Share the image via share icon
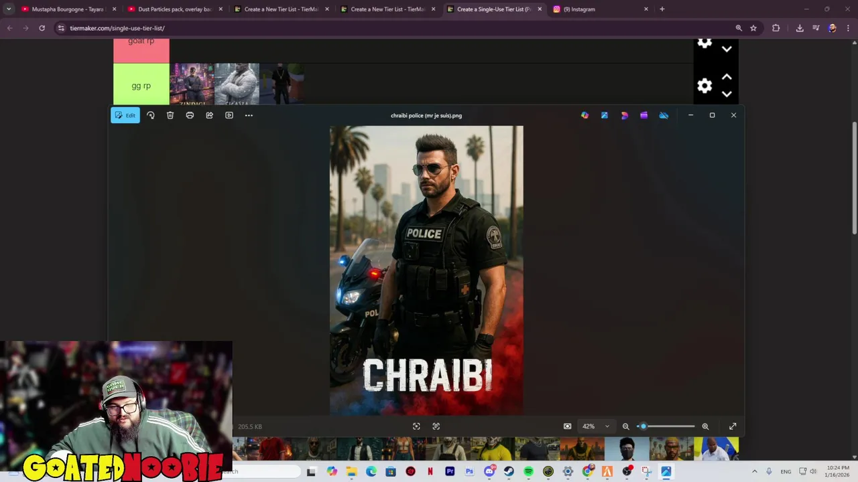The image size is (858, 482). pos(209,115)
